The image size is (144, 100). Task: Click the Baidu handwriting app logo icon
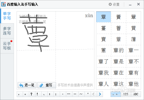coord(3,4)
